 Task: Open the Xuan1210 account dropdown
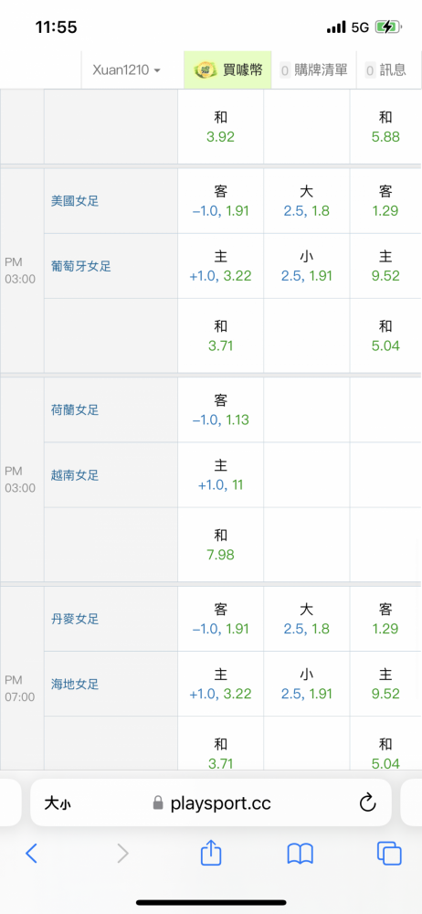coord(126,70)
